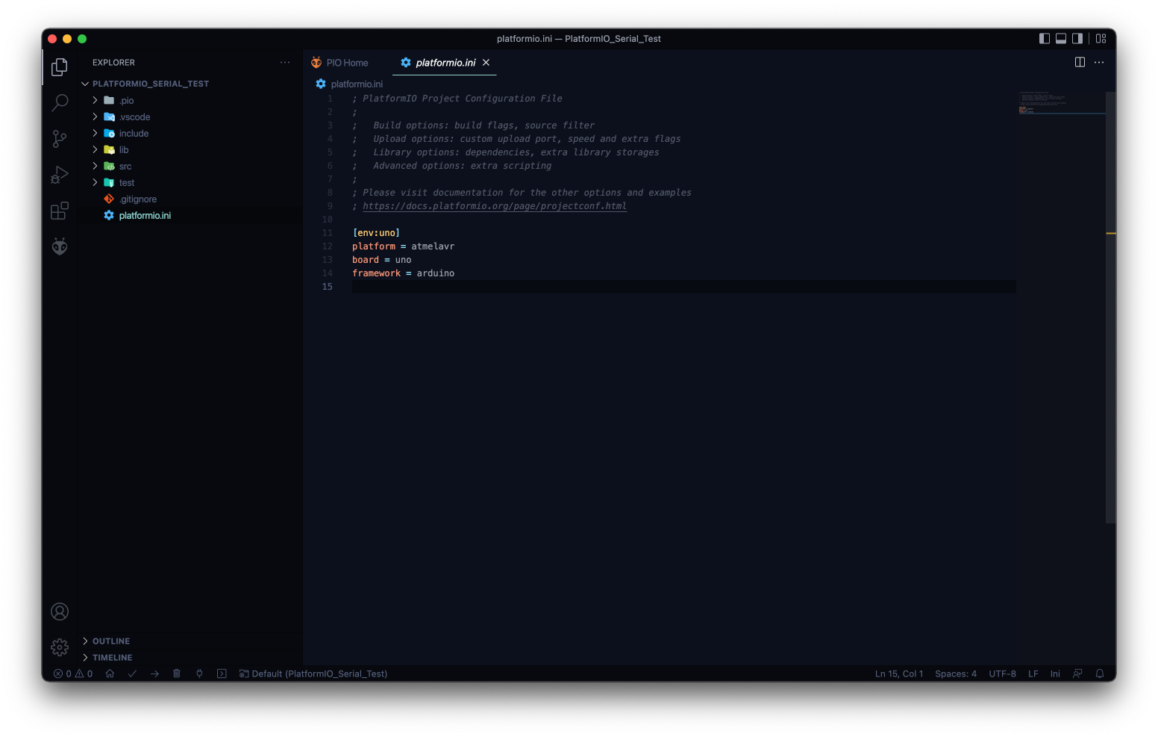Close the platformio.ini tab
1158x737 pixels.
[x=486, y=63]
